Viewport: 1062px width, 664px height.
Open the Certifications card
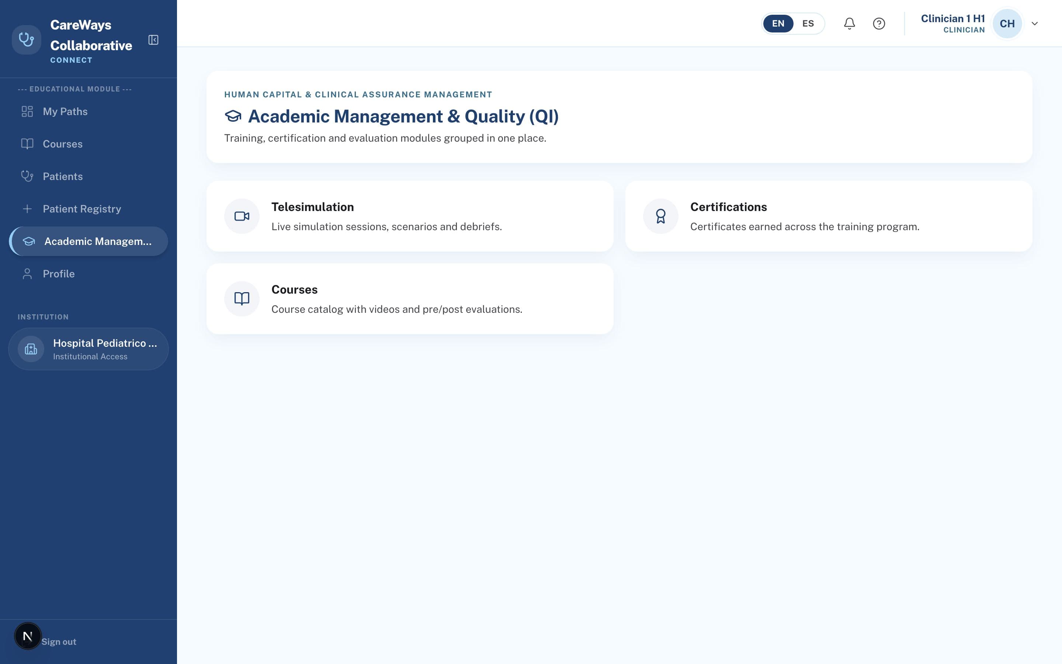(829, 216)
